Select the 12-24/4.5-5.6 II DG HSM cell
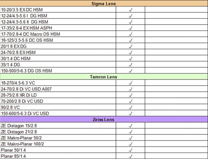 (25, 22)
